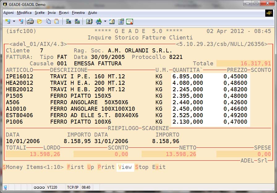Click the new connection icon
Screen dimensions: 277x193
[x=8, y=21]
